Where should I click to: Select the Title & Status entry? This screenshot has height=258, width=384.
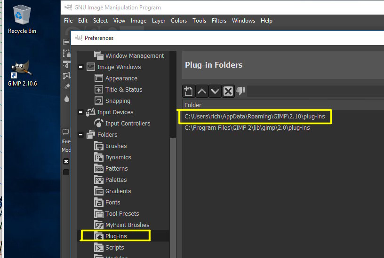[x=124, y=89]
